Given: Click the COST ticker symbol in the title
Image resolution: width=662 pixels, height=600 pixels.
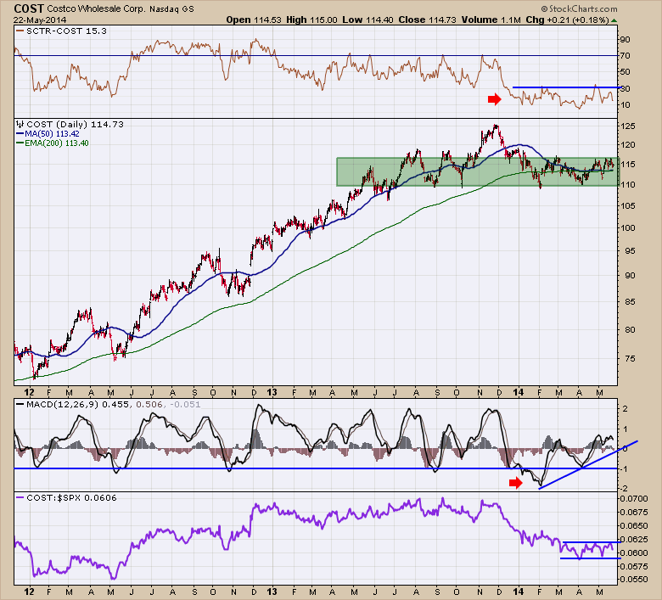Looking at the screenshot, I should tap(29, 8).
